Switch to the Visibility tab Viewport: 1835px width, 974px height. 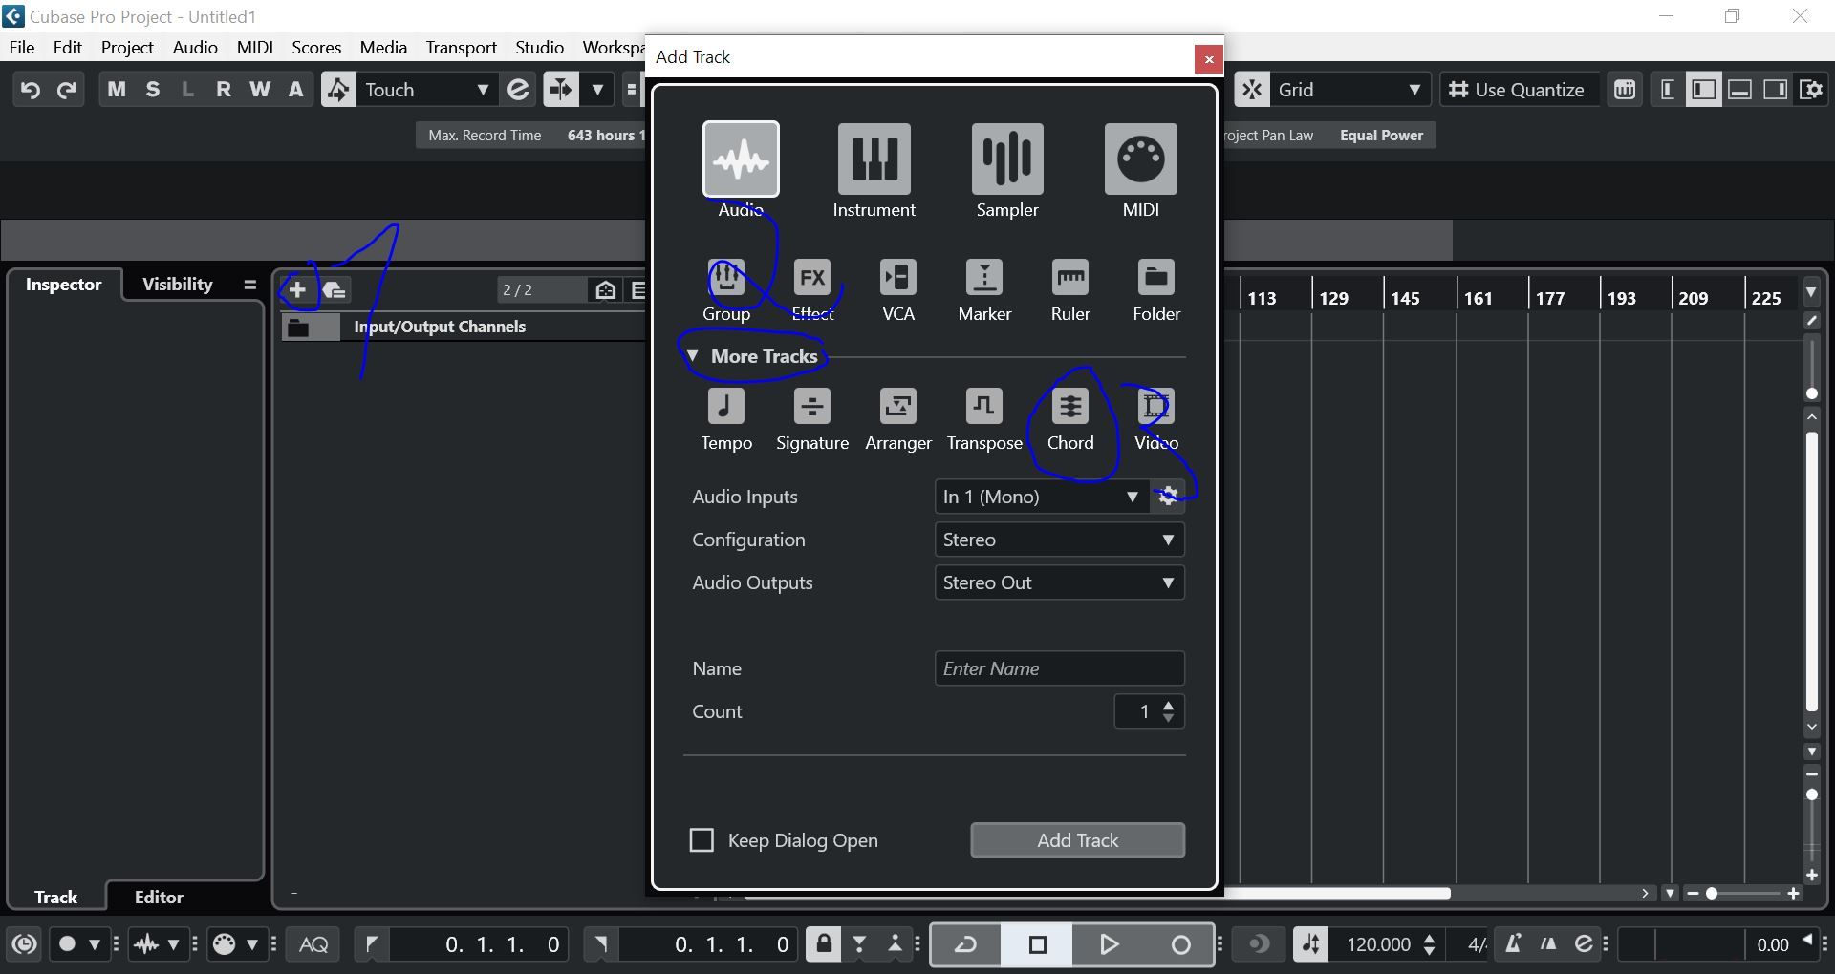(x=178, y=285)
